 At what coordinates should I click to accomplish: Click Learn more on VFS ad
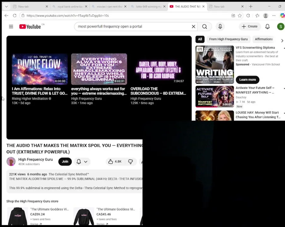(x=247, y=79)
